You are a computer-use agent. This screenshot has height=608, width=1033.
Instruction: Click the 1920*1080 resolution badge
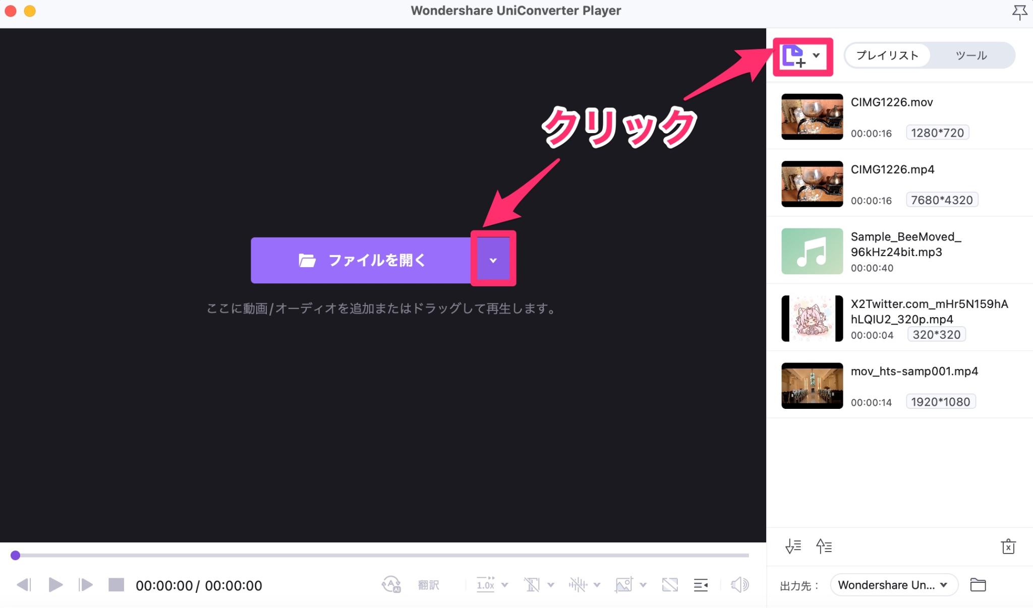(941, 402)
